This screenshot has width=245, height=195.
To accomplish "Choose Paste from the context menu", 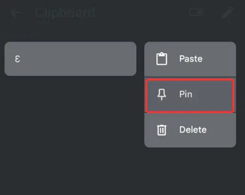I will point(190,59).
